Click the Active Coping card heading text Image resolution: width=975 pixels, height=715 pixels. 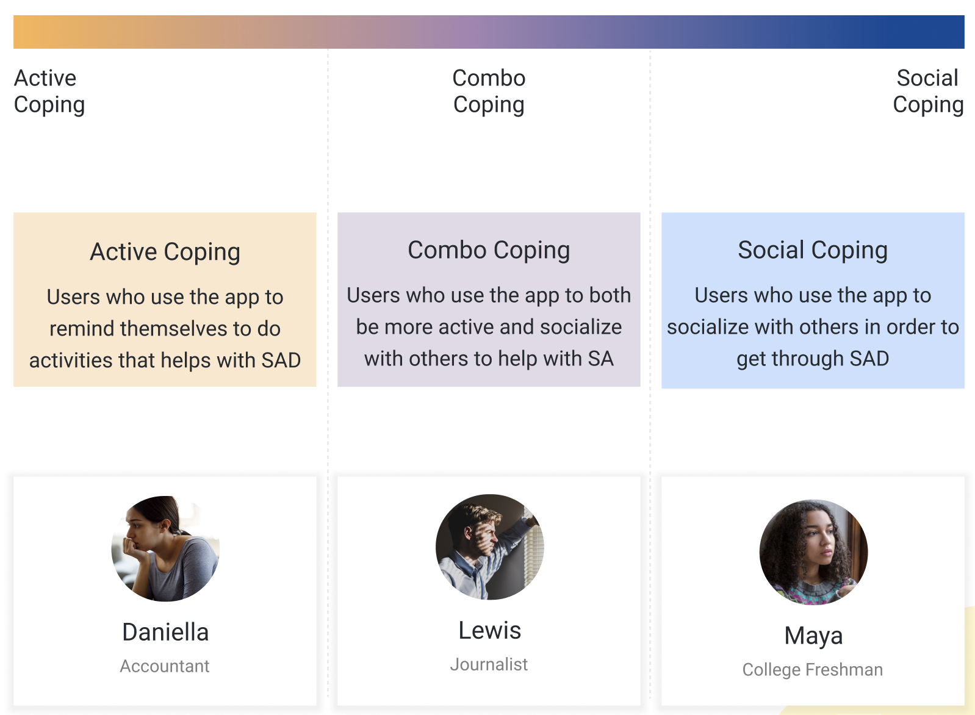coord(165,252)
